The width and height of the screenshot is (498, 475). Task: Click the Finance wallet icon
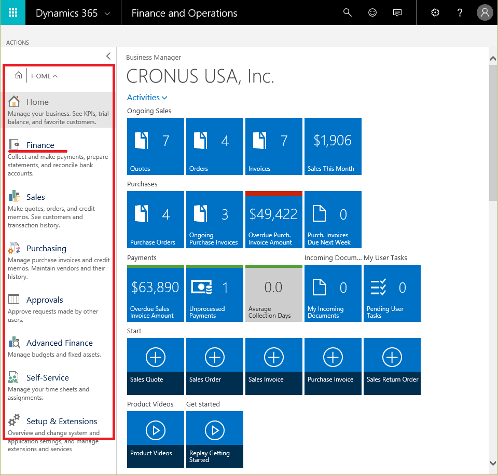point(13,144)
